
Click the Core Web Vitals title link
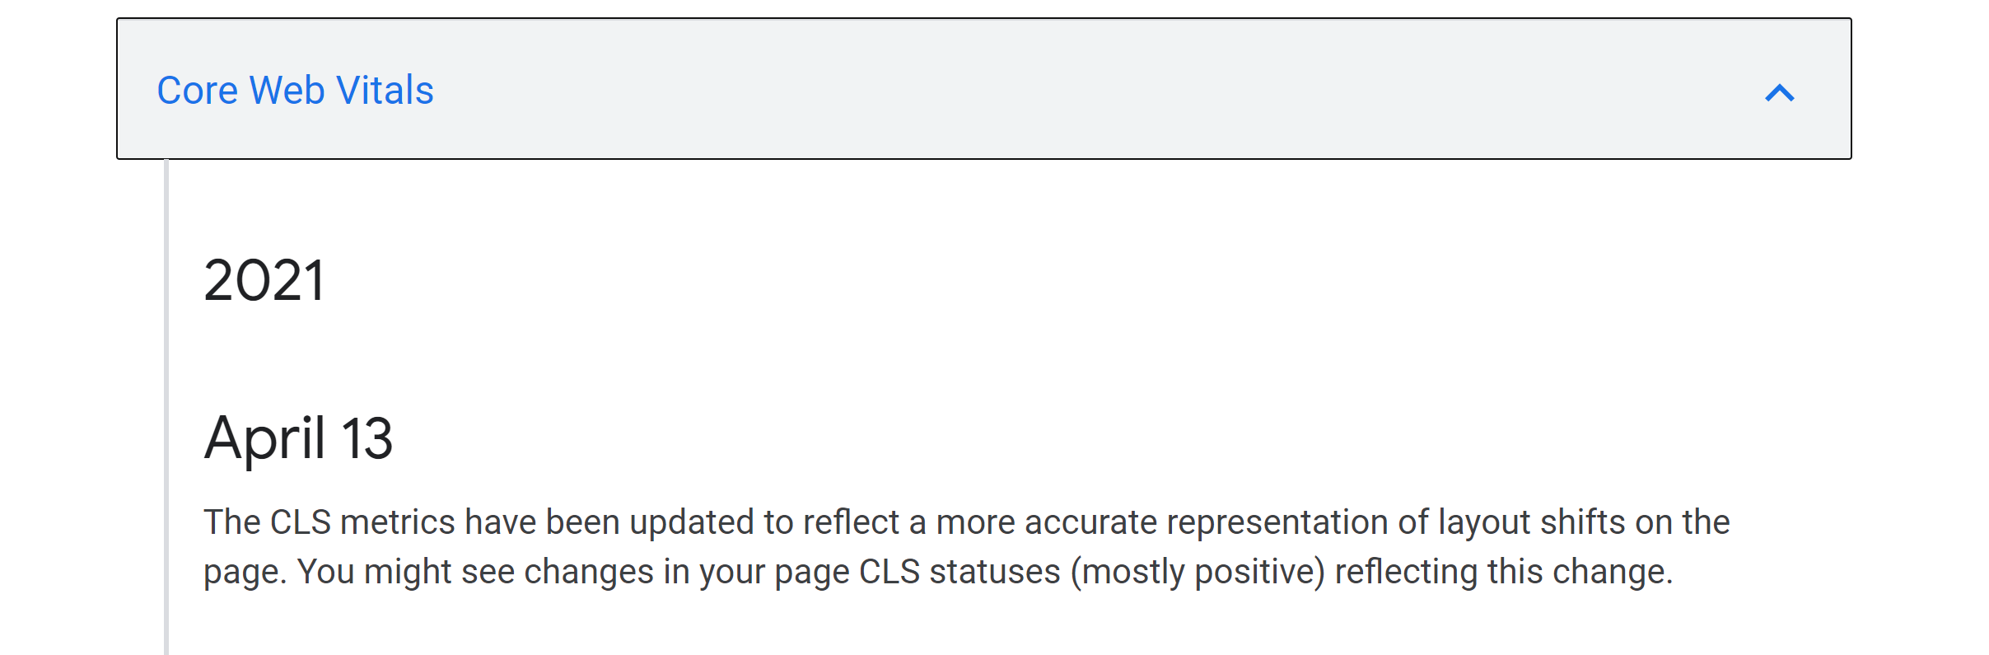tap(295, 91)
